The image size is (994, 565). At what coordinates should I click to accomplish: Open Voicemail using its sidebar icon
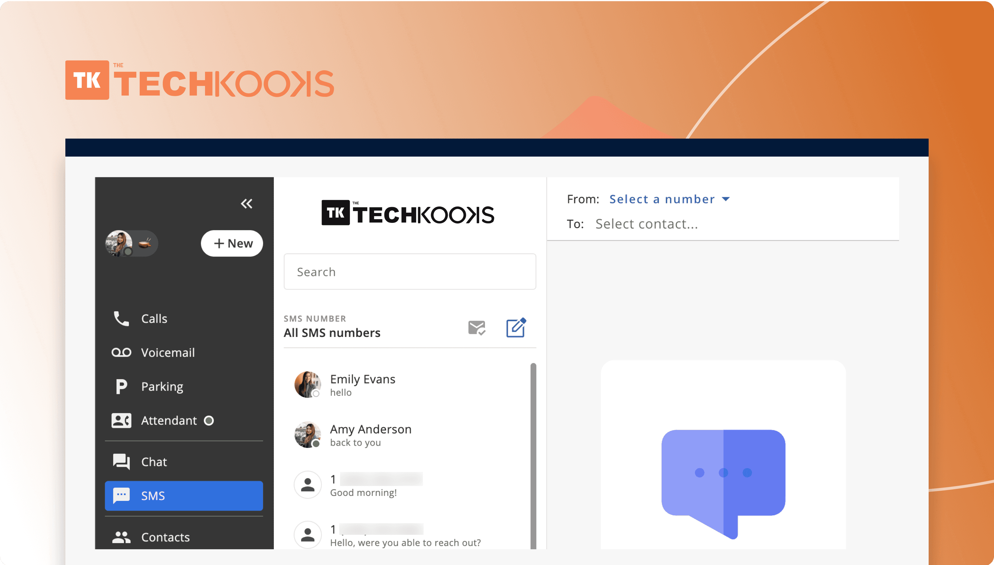[x=121, y=352]
